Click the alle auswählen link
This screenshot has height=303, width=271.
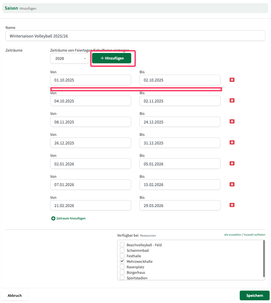[x=233, y=235]
